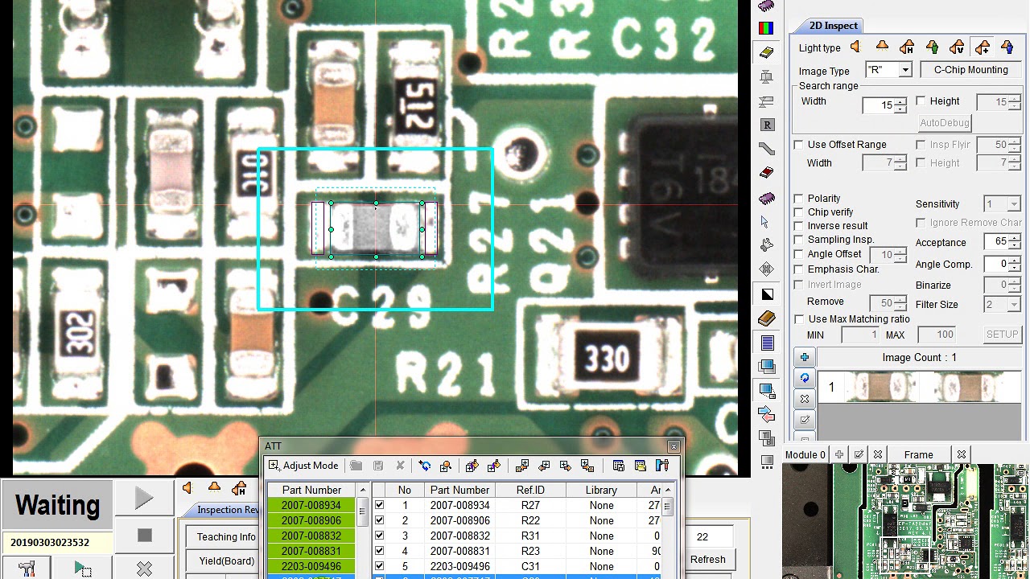Screen dimensions: 1030x579
Task: Click the Library column header
Action: click(x=601, y=490)
